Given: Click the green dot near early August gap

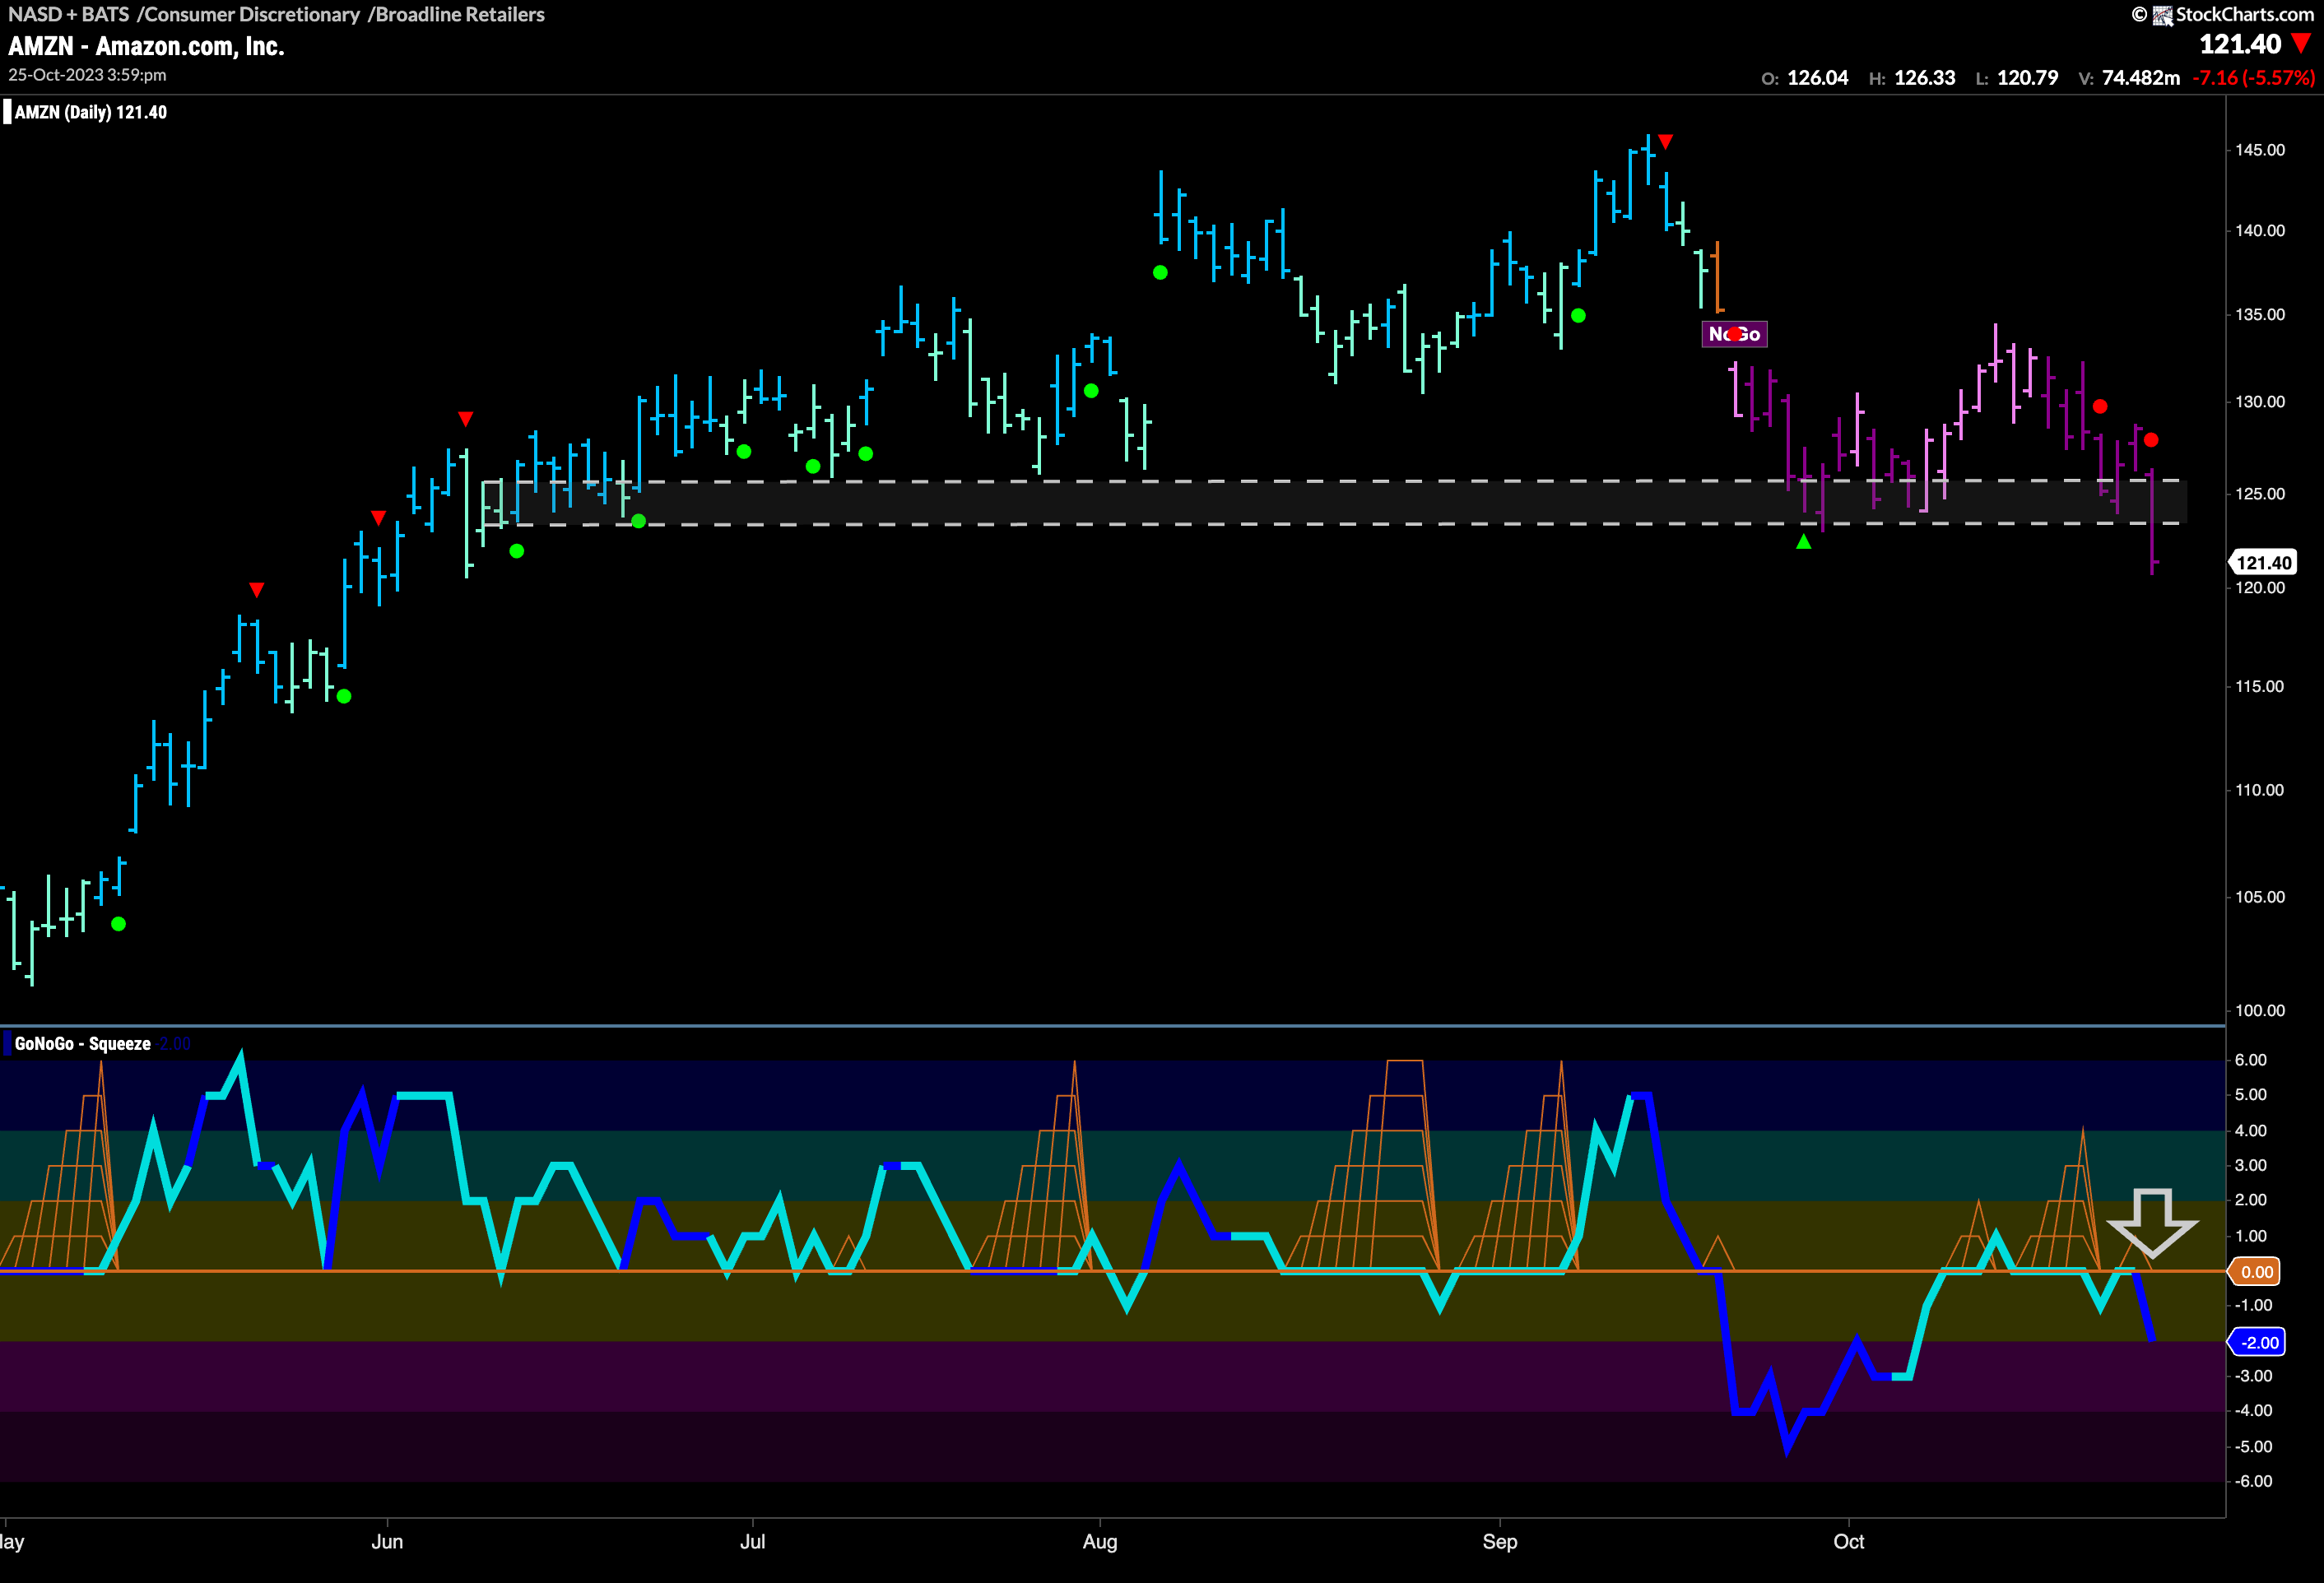Looking at the screenshot, I should tap(1160, 272).
